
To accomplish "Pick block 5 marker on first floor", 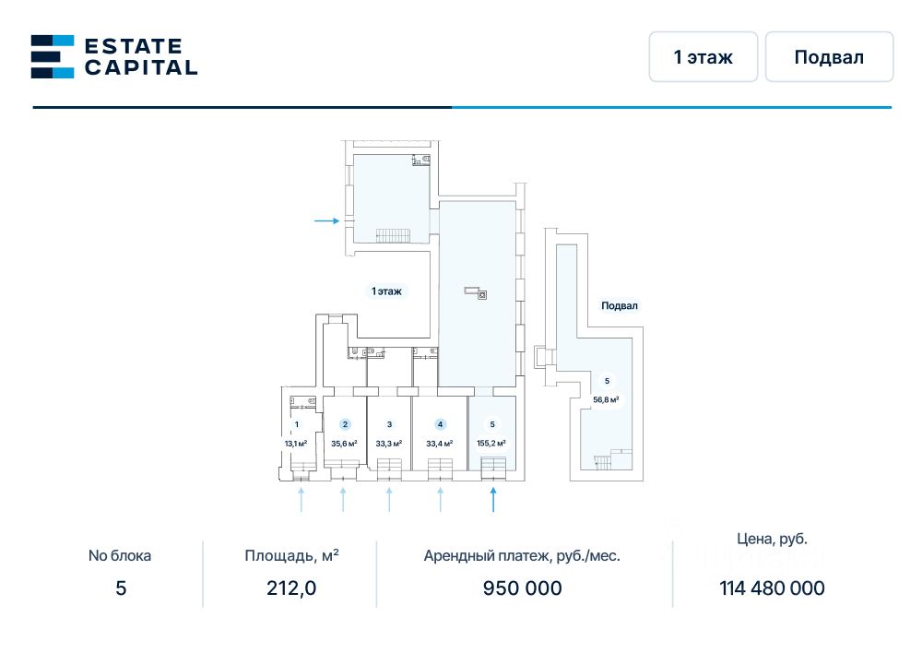I will pos(492,424).
